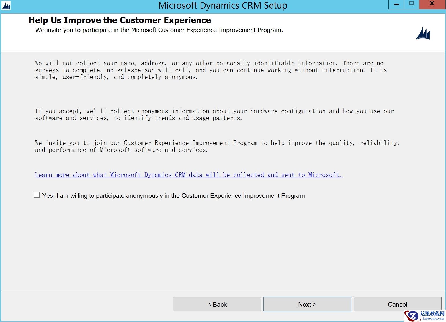Click < Back to return to the previous step
This screenshot has height=322, width=446.
pyautogui.click(x=217, y=304)
